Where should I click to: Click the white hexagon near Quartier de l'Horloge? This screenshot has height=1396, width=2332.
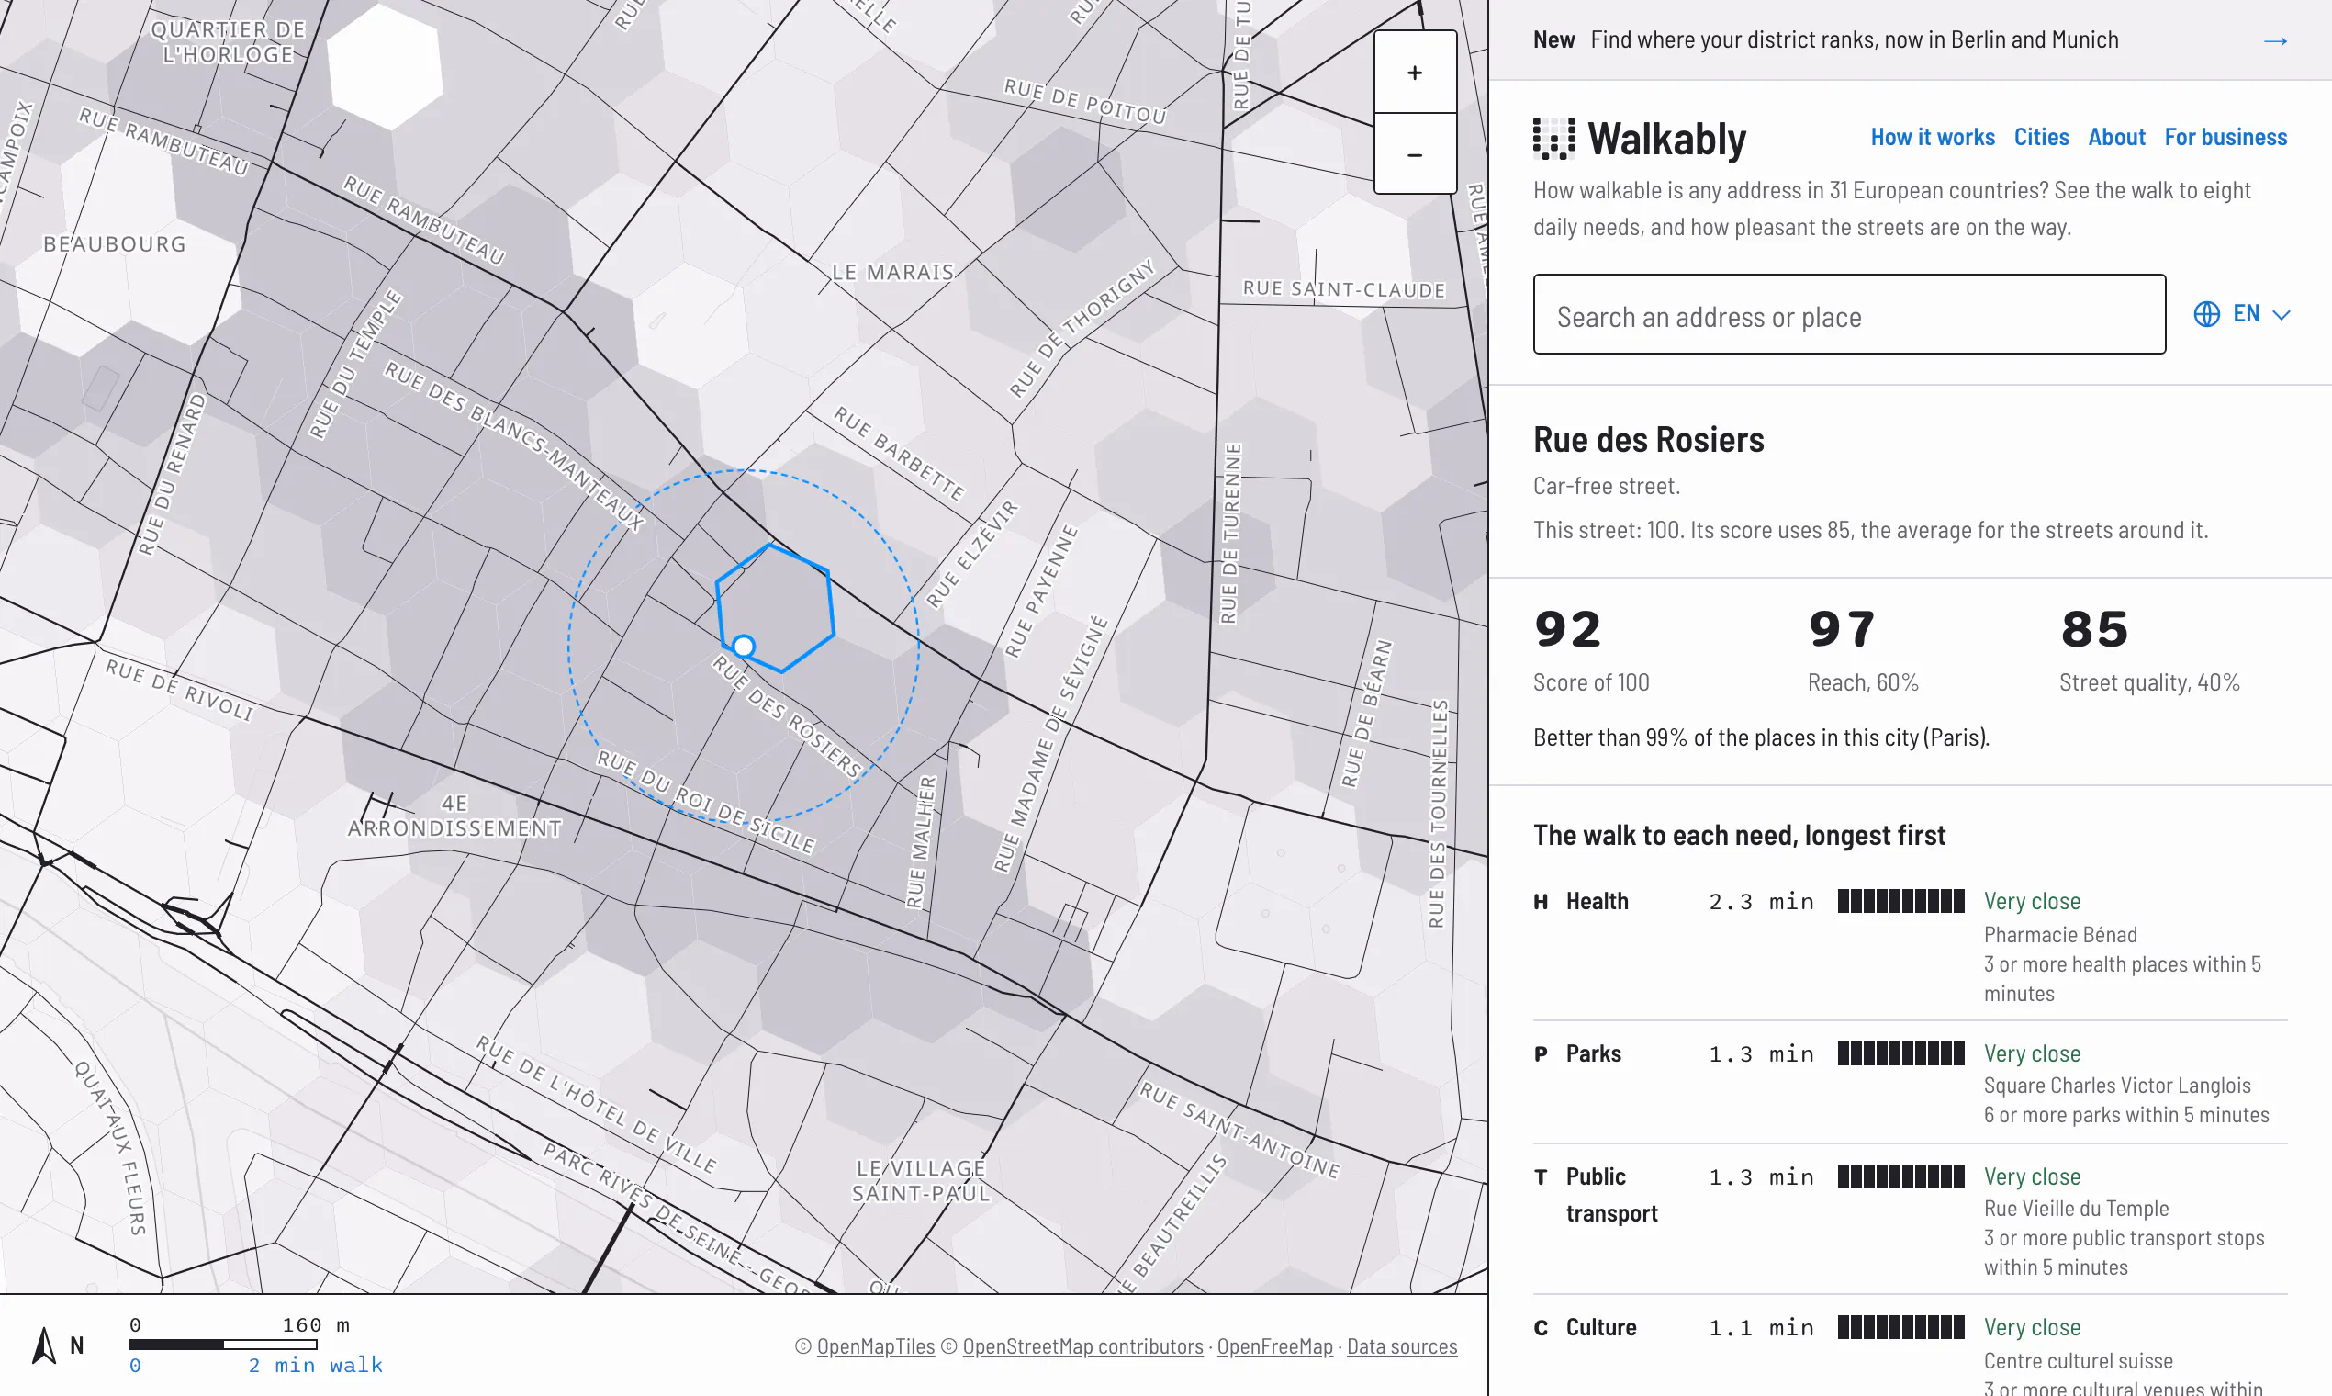(x=385, y=65)
